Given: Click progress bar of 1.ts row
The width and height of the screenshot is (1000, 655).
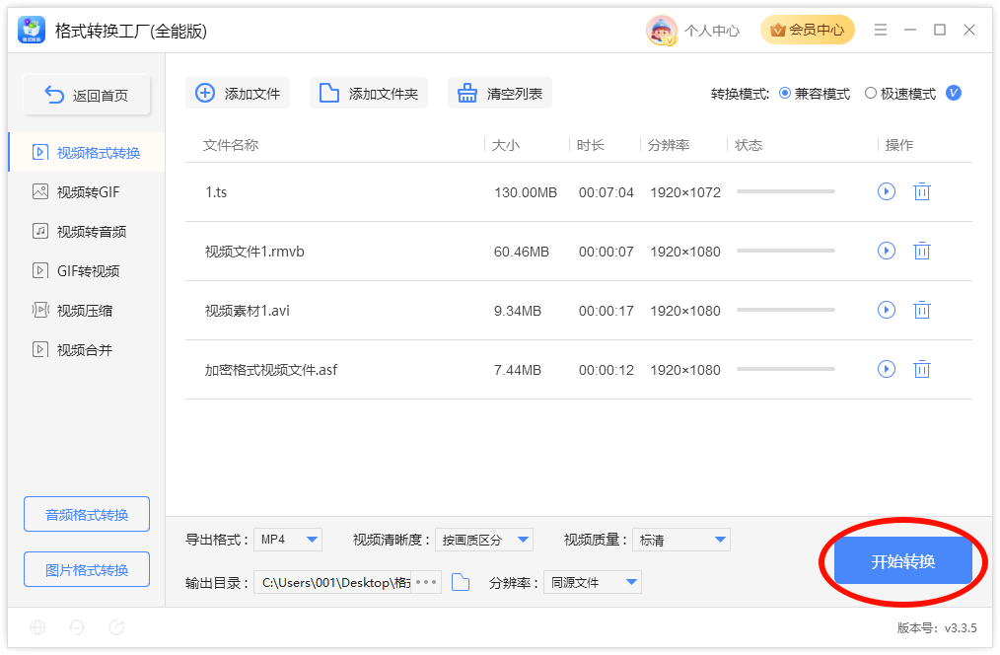Looking at the screenshot, I should coord(786,191).
